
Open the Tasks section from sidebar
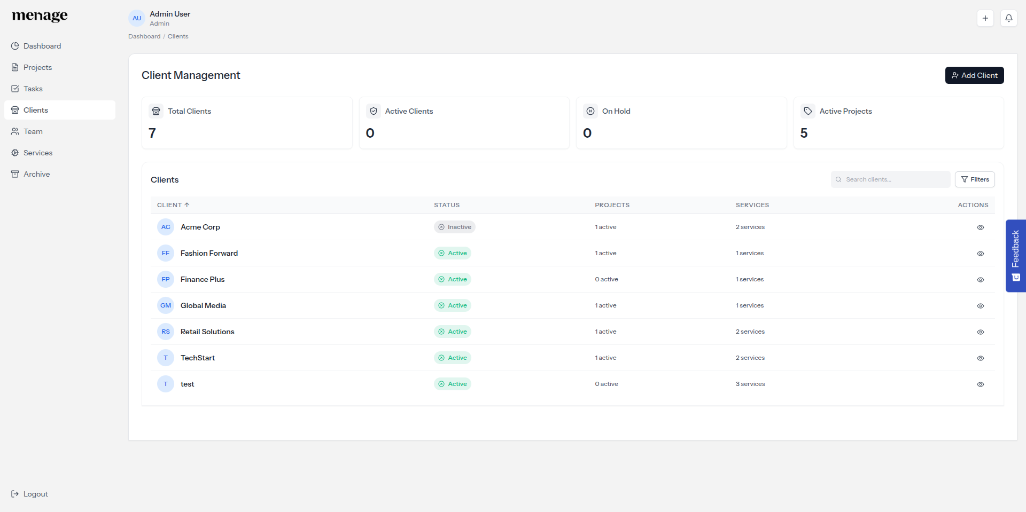pos(33,89)
